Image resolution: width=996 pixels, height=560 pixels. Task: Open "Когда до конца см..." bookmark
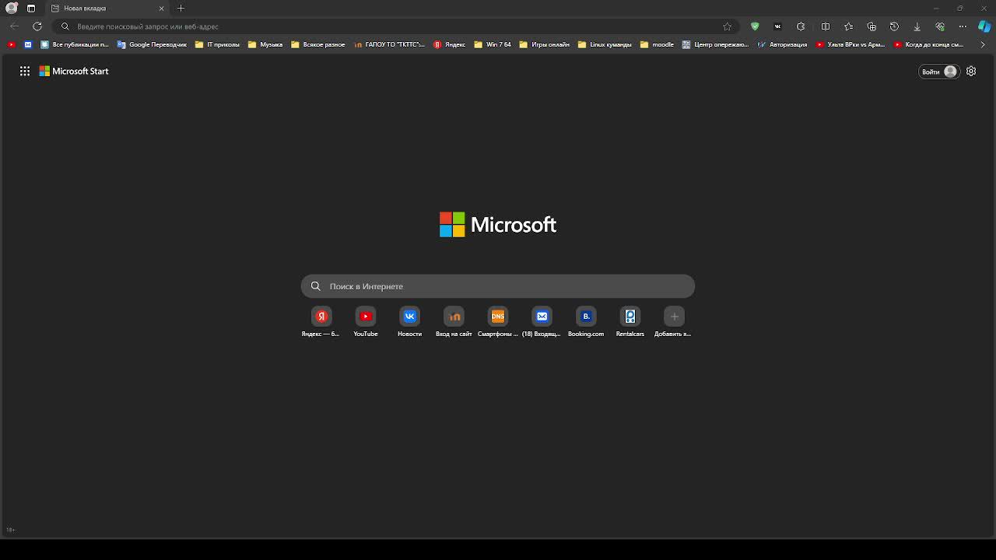[x=929, y=44]
